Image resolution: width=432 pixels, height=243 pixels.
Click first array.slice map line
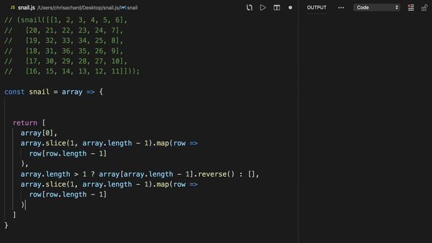(x=109, y=143)
